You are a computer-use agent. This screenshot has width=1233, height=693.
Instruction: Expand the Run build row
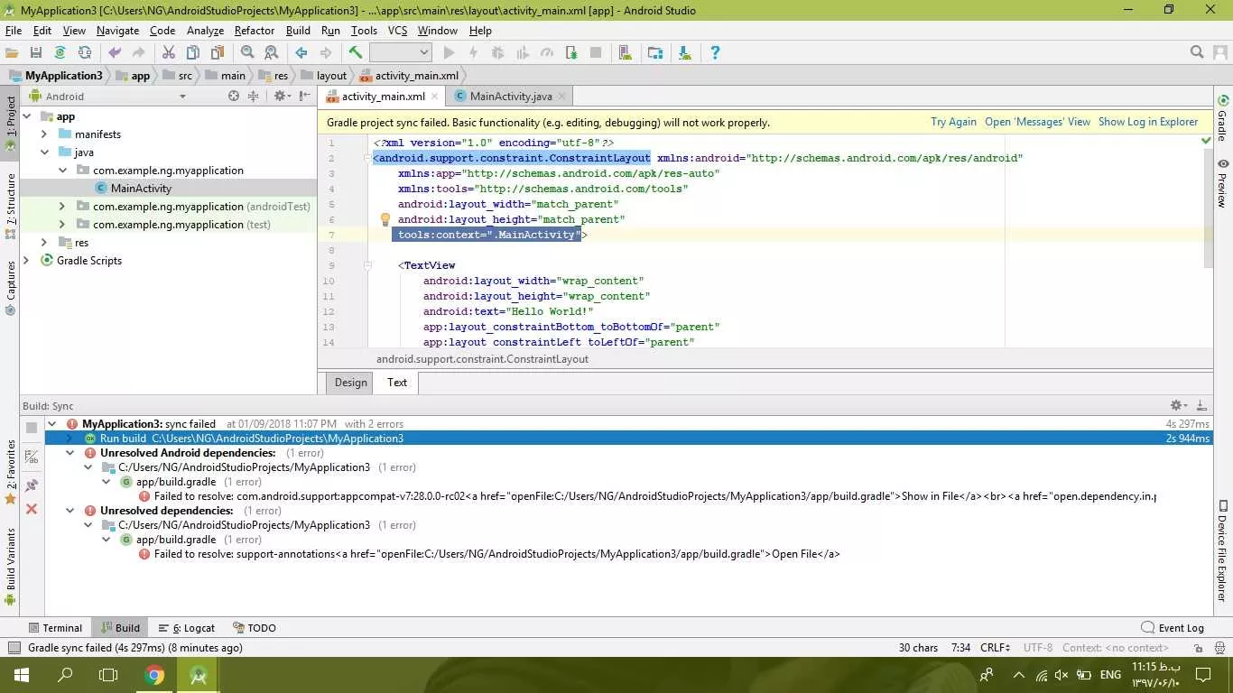(70, 439)
